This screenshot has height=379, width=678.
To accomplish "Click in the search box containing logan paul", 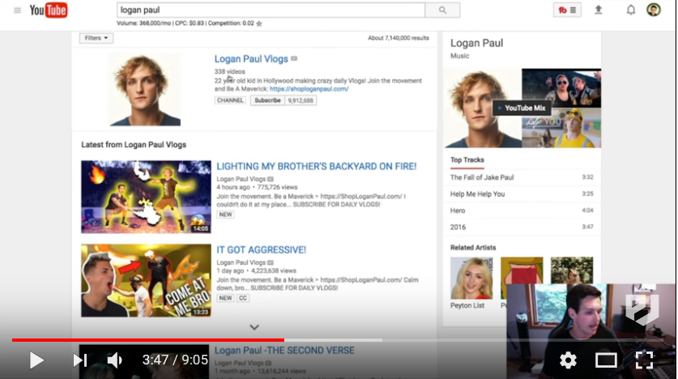I will coord(271,10).
